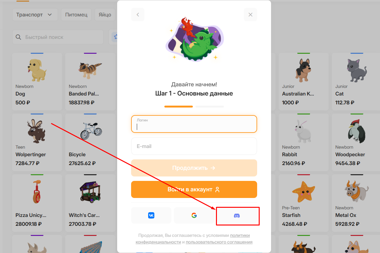Sign in with the Discord icon

237,215
